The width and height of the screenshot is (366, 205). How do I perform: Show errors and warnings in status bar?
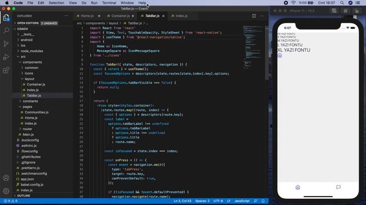click(10, 201)
